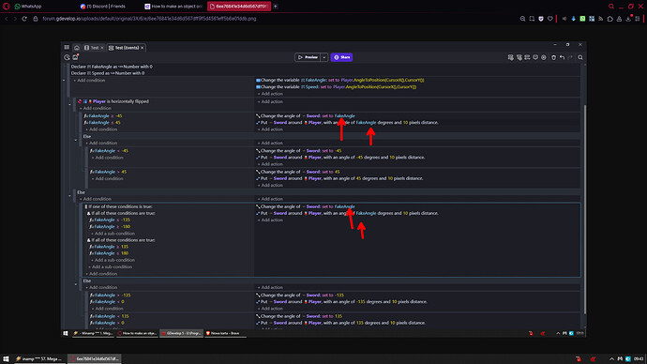
Task: Click the leftmost icon in right events toolbar
Action: (511, 57)
